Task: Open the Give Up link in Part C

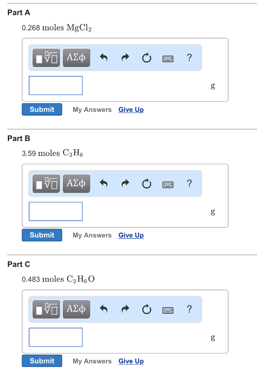Action: click(x=131, y=361)
